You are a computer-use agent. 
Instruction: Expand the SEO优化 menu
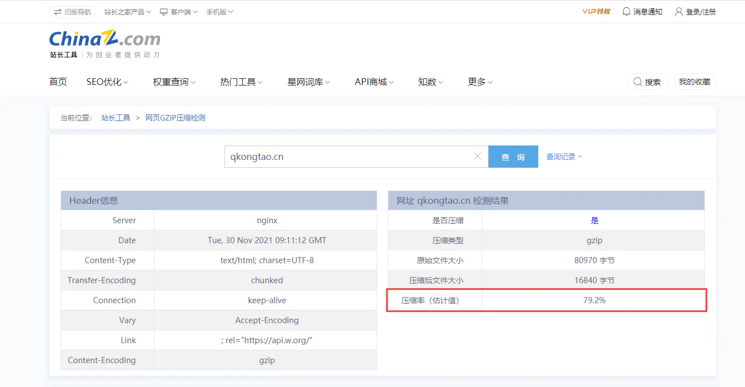pyautogui.click(x=107, y=82)
